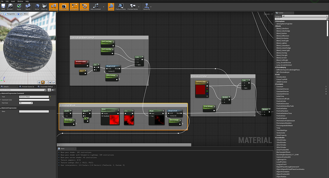Collapse the Material Expression section
Viewport: 329px width, 178px height.
coord(1,108)
